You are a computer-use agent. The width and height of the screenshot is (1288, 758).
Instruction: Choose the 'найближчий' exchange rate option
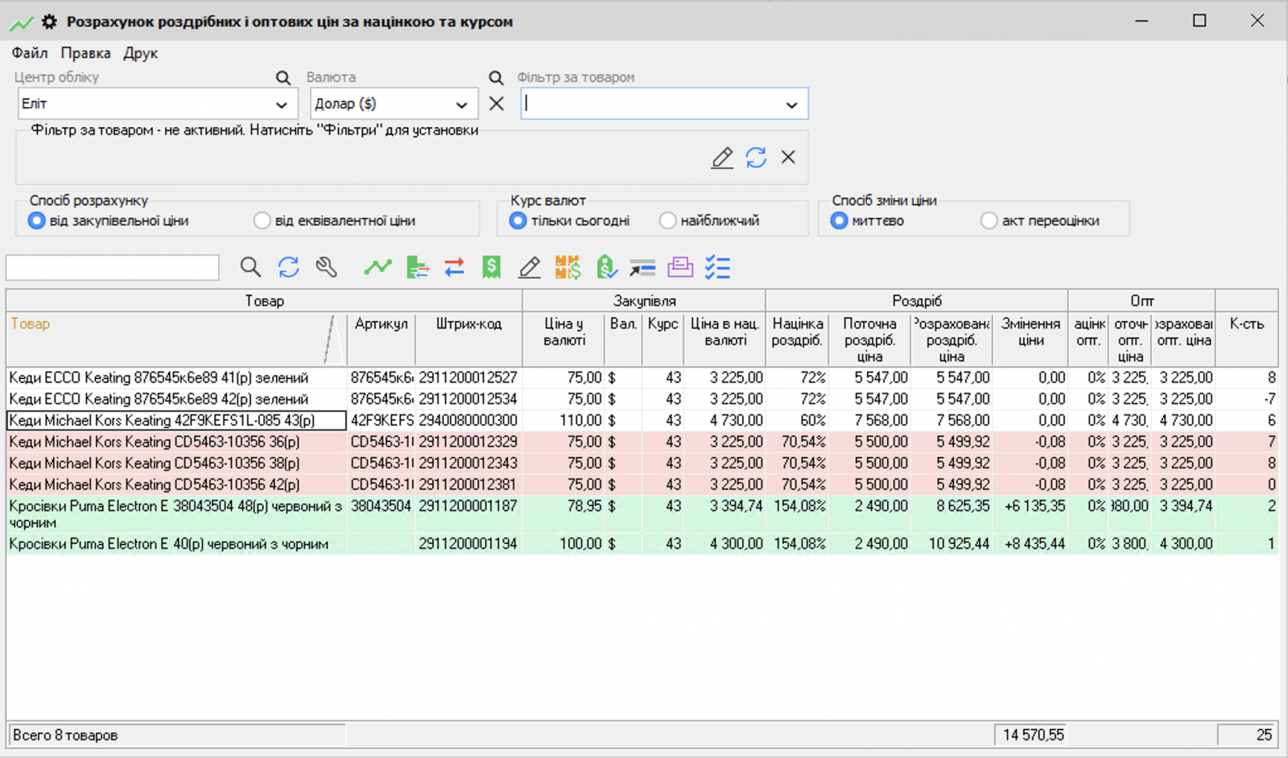[x=667, y=220]
